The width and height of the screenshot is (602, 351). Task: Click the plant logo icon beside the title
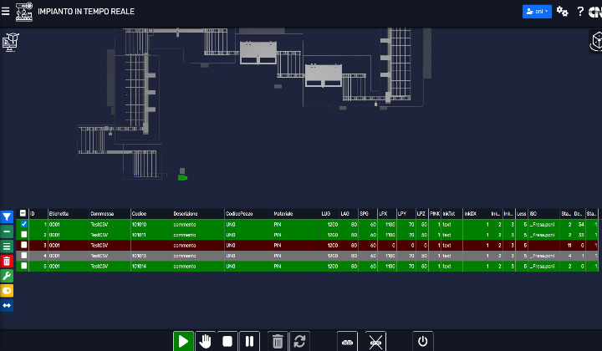coord(23,12)
